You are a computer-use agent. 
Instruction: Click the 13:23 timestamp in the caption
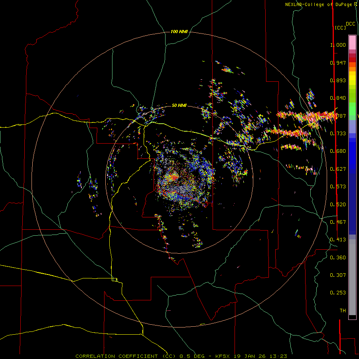[278, 356]
